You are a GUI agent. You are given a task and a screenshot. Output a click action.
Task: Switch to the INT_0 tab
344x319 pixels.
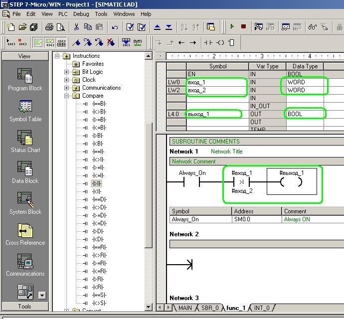pyautogui.click(x=262, y=308)
